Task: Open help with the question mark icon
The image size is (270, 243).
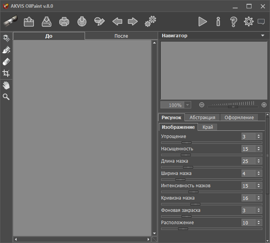Action: coord(233,22)
